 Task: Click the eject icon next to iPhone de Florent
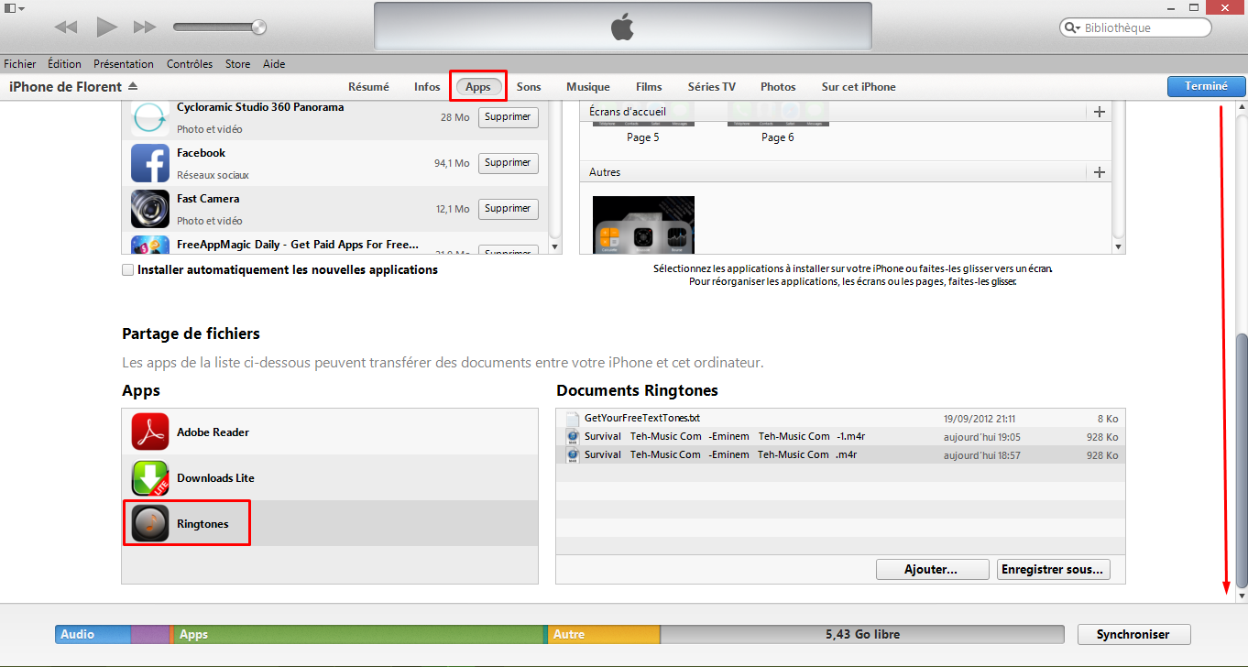(133, 86)
